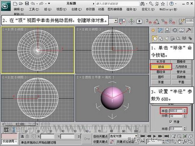Open the 3ds Max application menu logo
Viewport: 195px width, 146px height.
coord(6,6)
